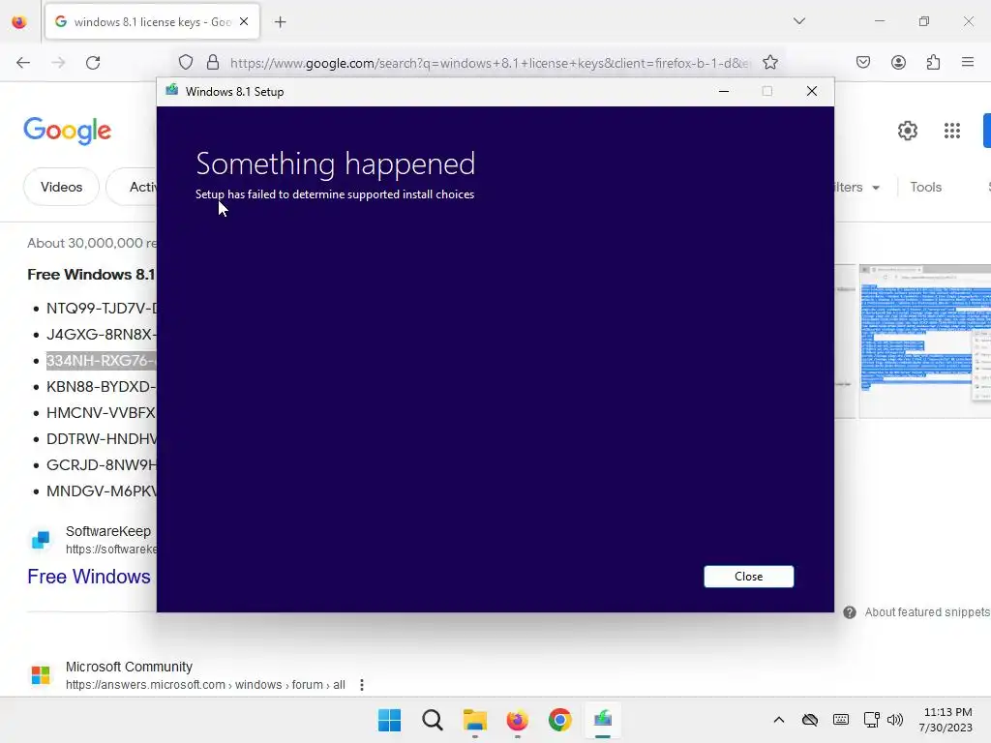
Task: Open a new Firefox tab
Action: (x=280, y=22)
